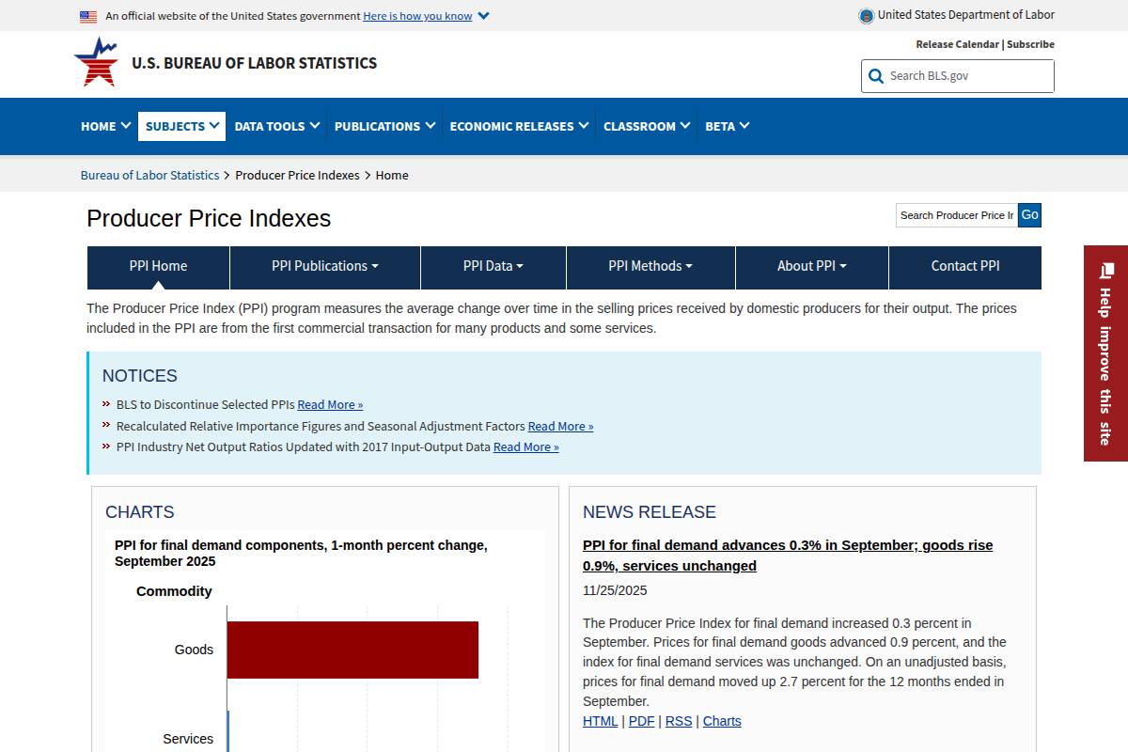Read more about BLS discontinuing selected PPIs
This screenshot has width=1128, height=752.
click(x=330, y=405)
